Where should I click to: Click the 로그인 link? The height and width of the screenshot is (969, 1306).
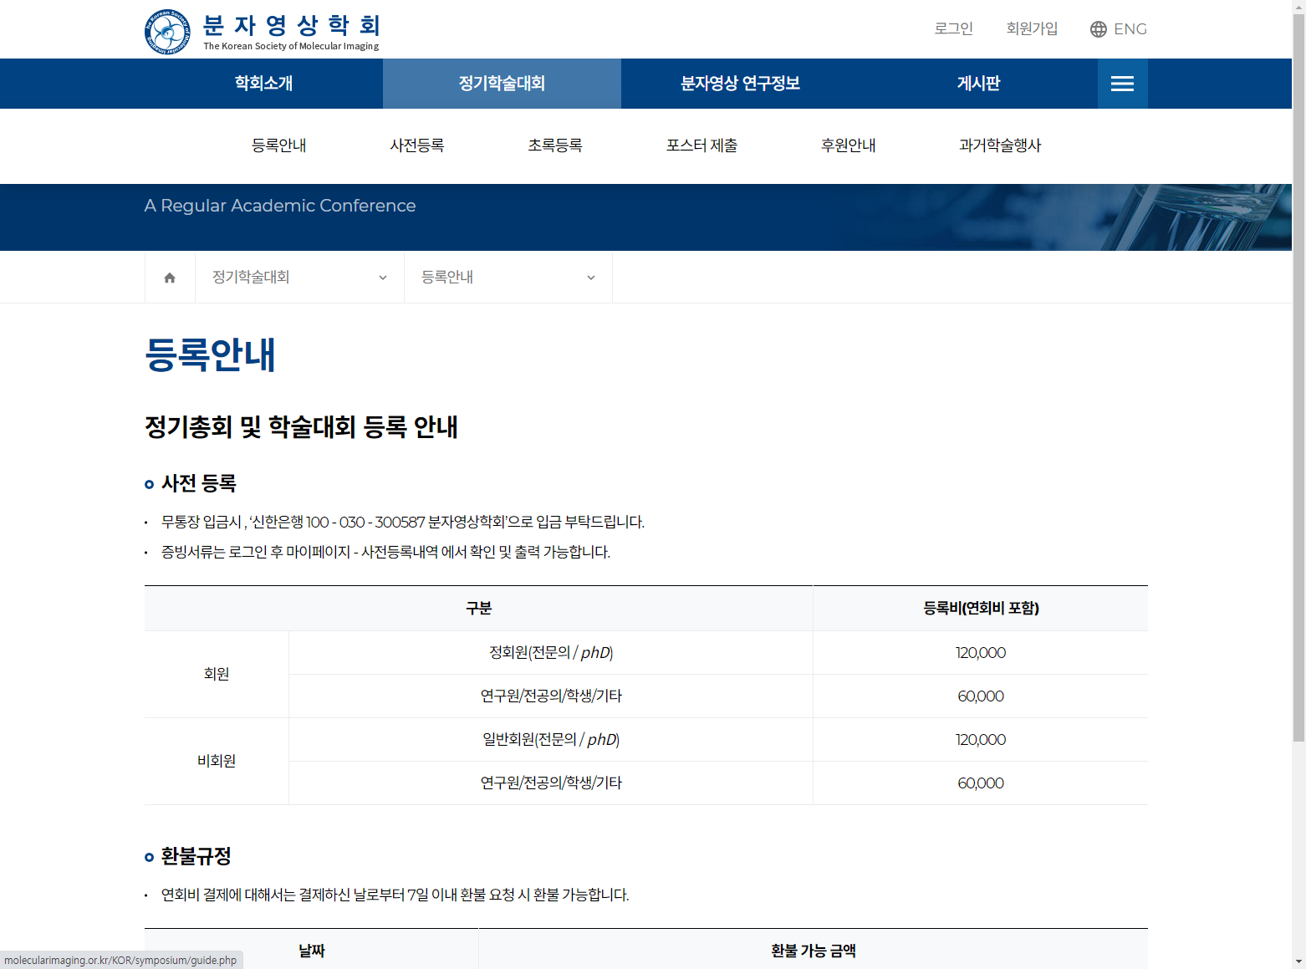[953, 29]
